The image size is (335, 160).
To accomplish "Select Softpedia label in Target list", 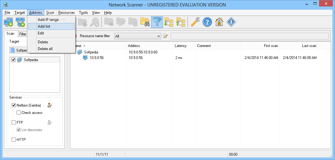I will [x=31, y=60].
